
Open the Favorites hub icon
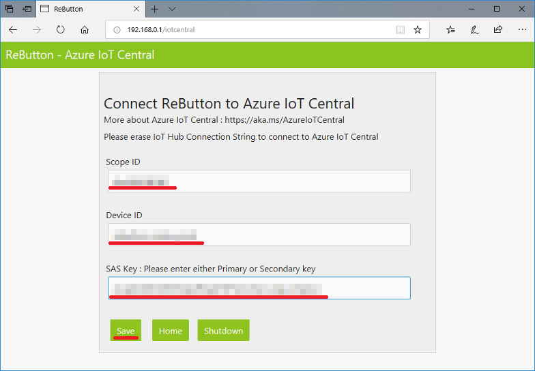[x=450, y=30]
